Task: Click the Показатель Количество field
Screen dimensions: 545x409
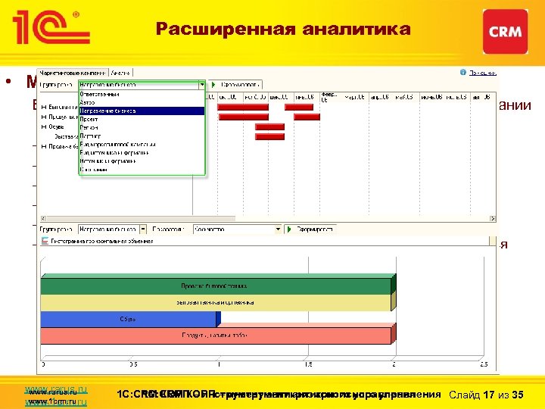Action: coord(234,229)
